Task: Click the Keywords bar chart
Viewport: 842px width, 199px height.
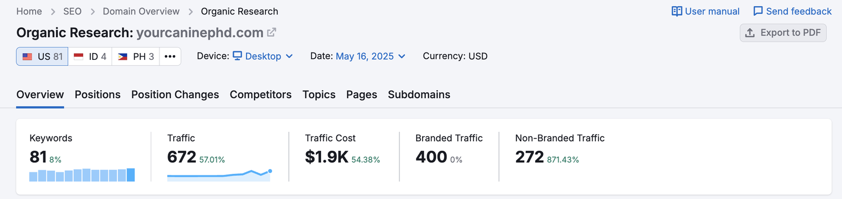Action: coord(82,175)
